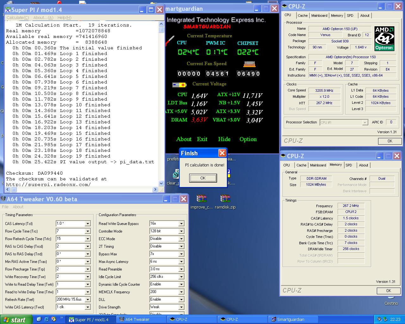Launch Internet Explorer from Quick Launch

[46, 319]
